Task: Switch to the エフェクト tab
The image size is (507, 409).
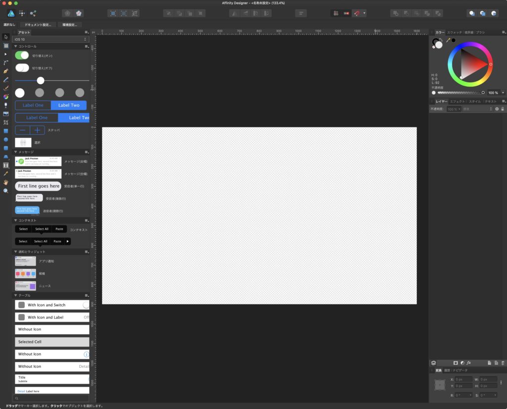Action: [457, 102]
